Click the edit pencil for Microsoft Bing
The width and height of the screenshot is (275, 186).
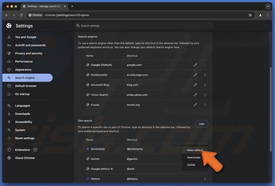pos(195,85)
